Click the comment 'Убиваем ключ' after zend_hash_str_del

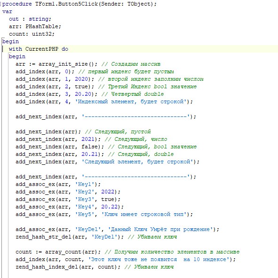(x=152, y=237)
